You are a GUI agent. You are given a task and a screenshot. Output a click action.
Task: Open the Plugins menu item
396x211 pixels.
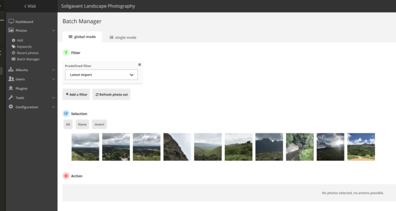click(22, 89)
